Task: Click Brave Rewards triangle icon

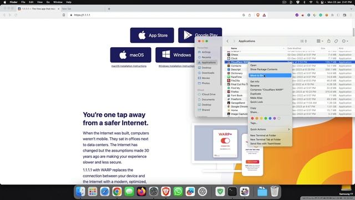Action: click(264, 15)
